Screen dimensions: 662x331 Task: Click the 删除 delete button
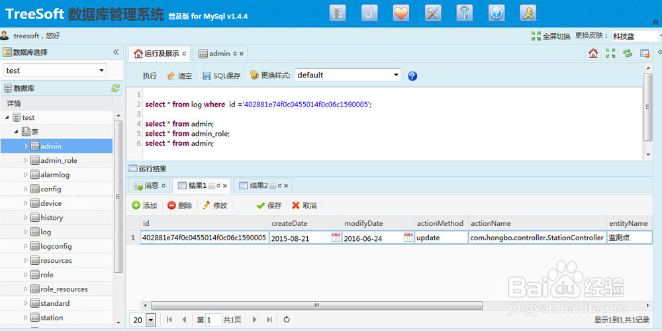[x=179, y=206]
